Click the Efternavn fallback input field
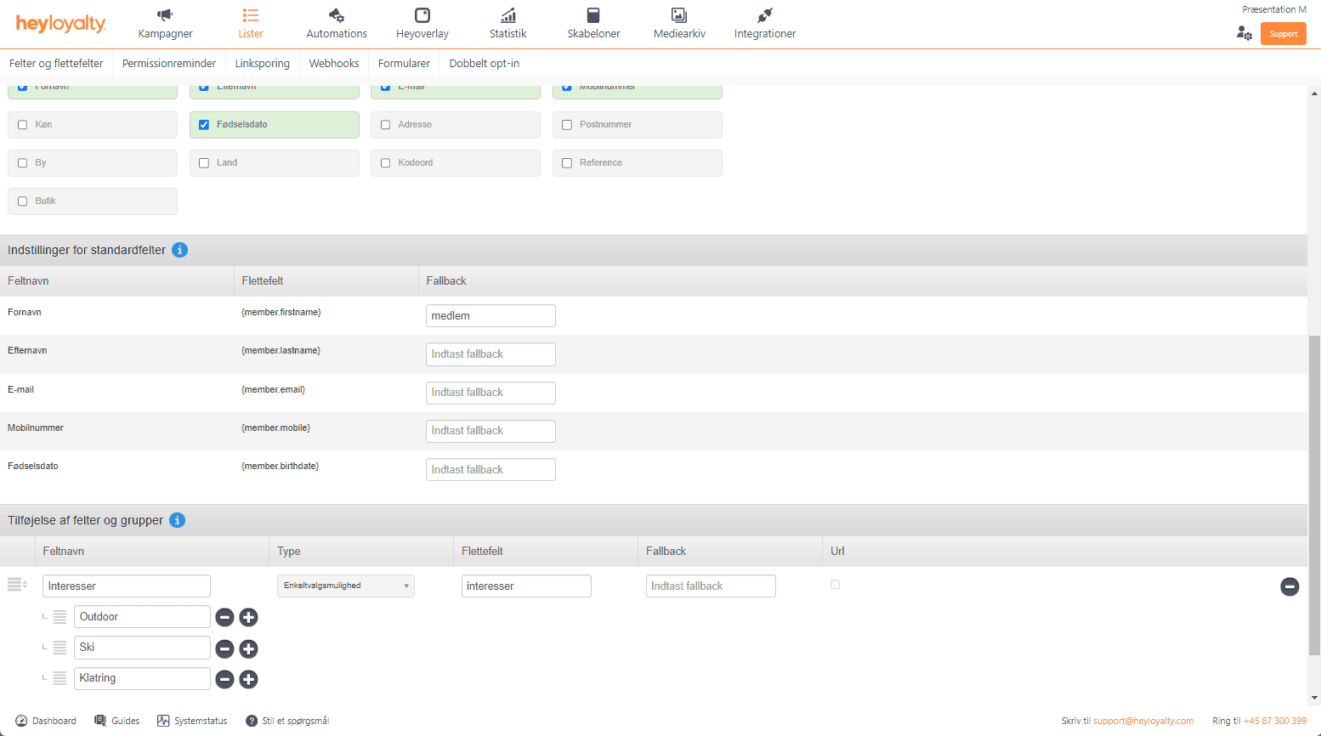1321x736 pixels. (x=490, y=354)
